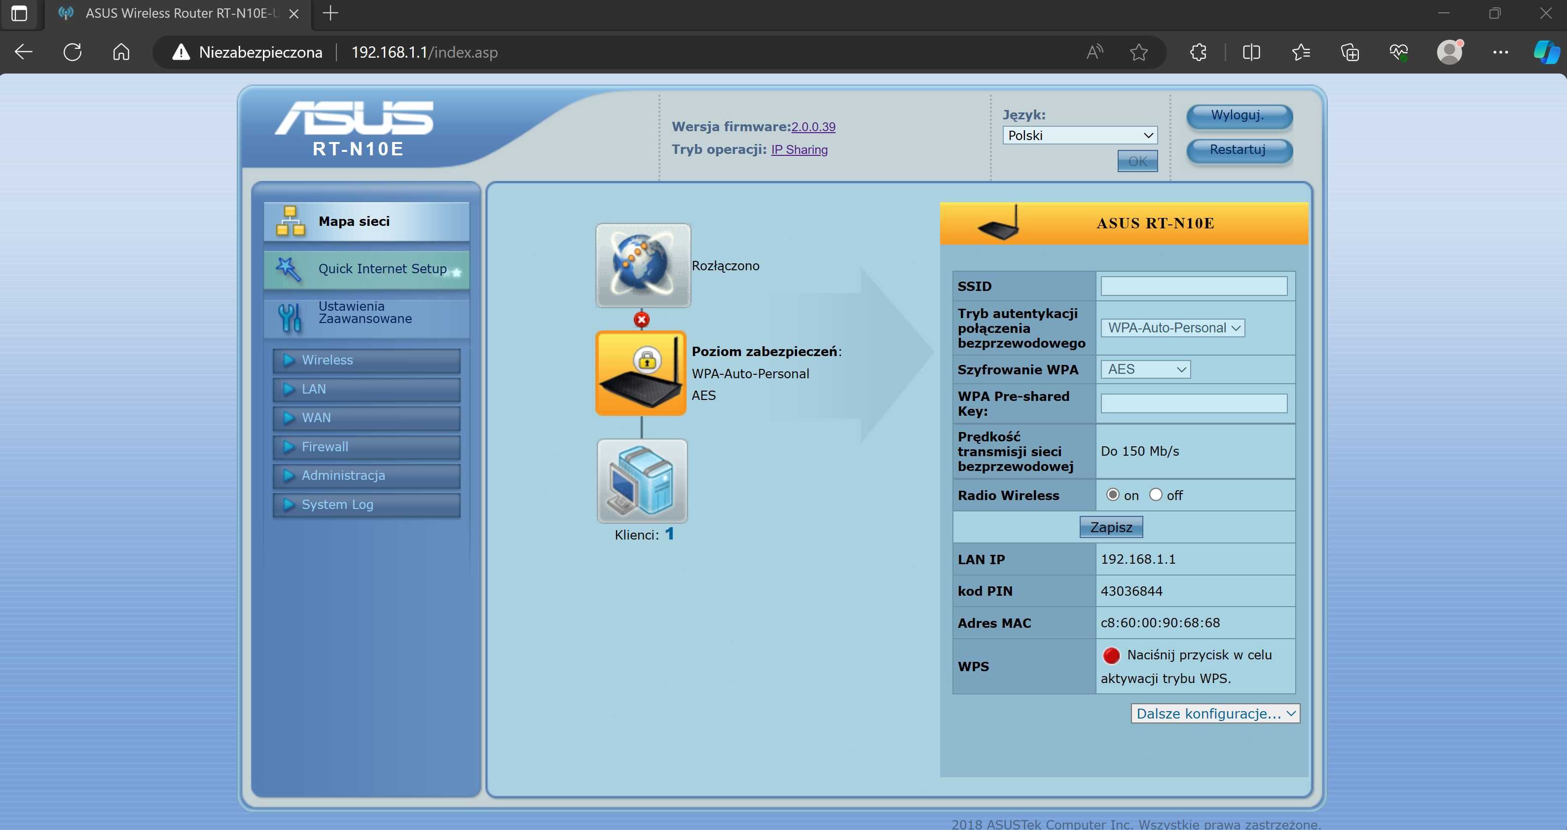This screenshot has height=830, width=1567.
Task: Set Radio Wireless to off
Action: tap(1155, 494)
